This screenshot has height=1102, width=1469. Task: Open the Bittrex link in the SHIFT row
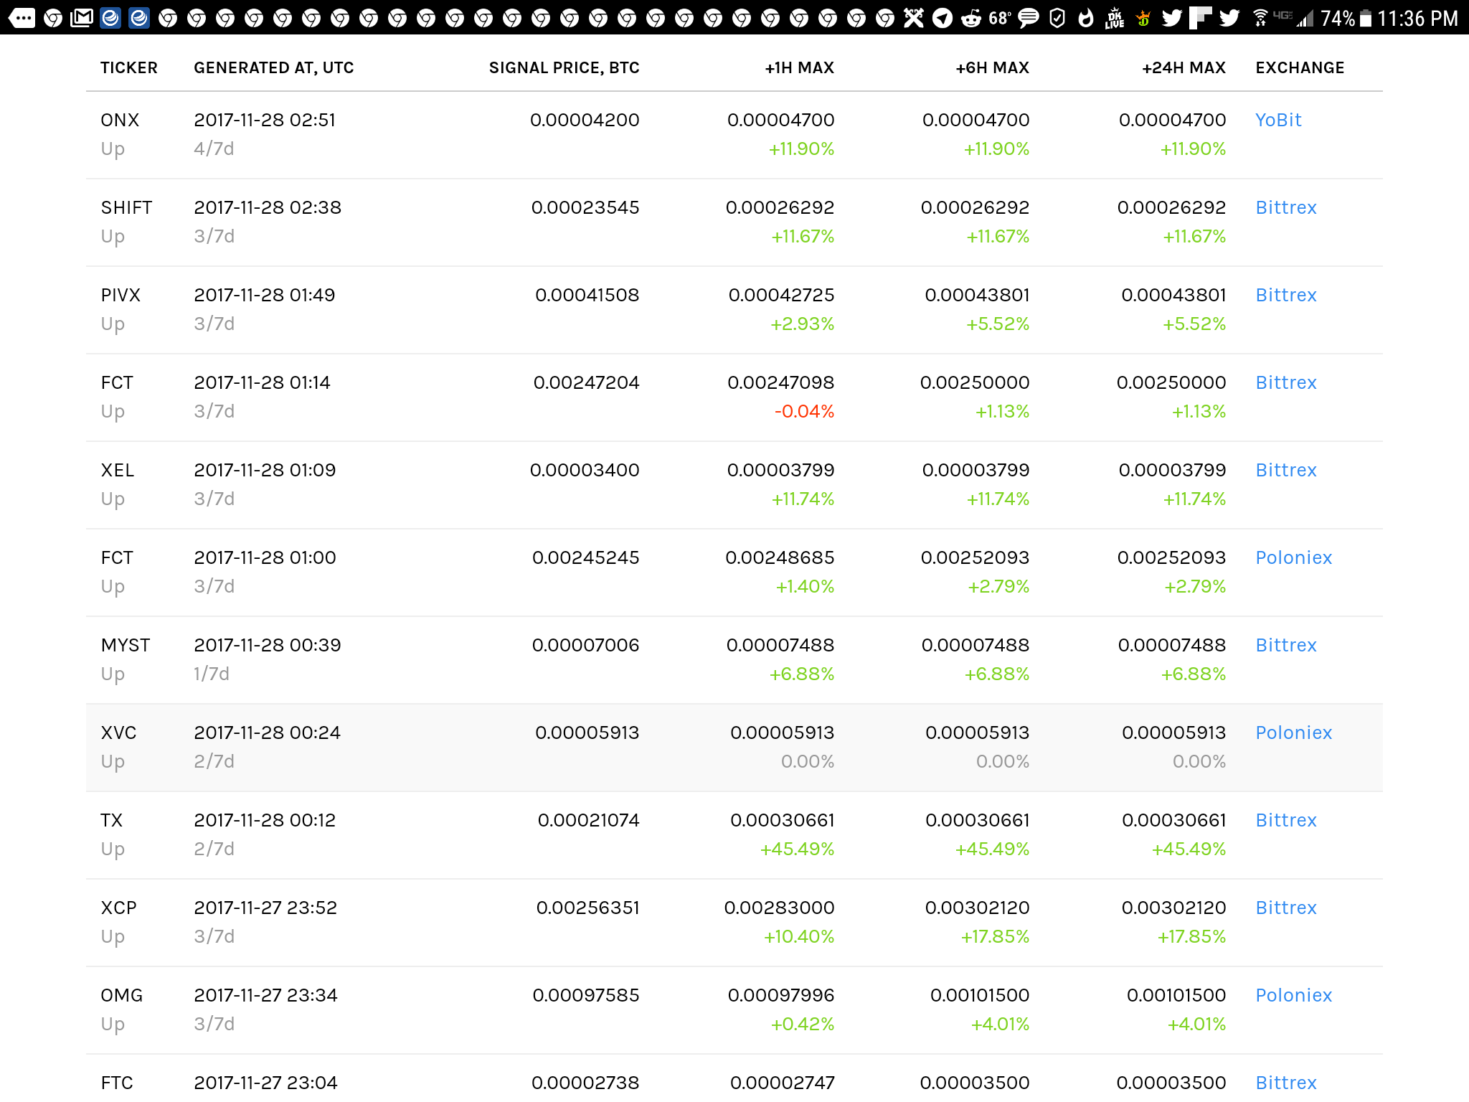[x=1286, y=207]
